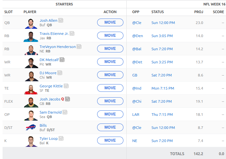Screen dimensions: 226x159
Task: Open DJ Moore's player news icon
Action: coord(60,73)
